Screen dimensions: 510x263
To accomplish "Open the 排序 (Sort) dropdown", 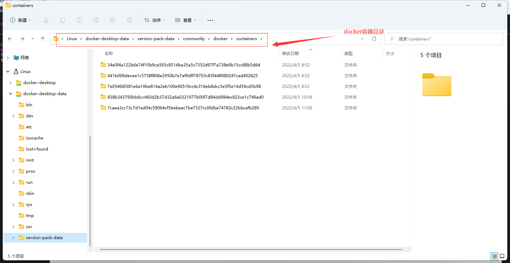I will tap(155, 20).
